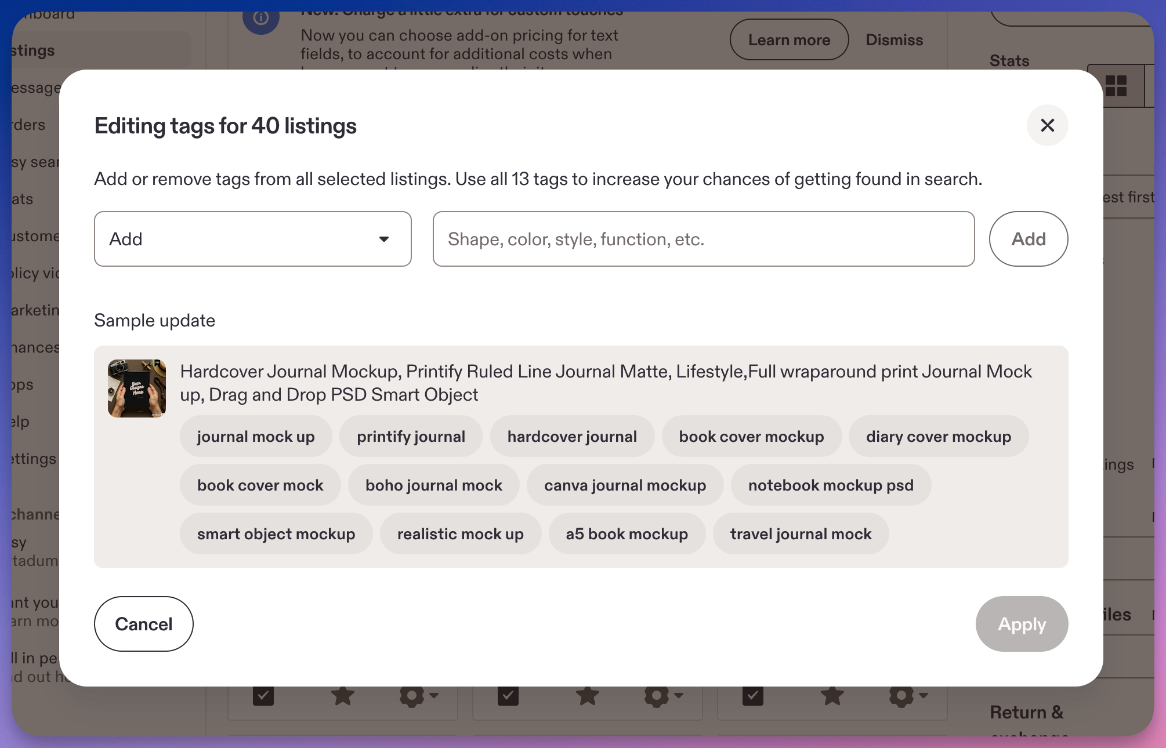Switch to grid view icon in background
1166x748 pixels.
[x=1116, y=86]
